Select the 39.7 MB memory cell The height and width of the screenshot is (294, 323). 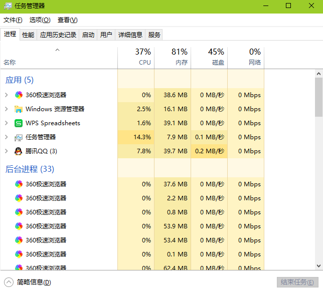click(x=173, y=151)
